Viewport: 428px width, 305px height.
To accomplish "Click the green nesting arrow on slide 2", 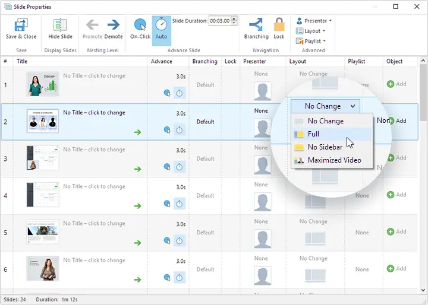I will (137, 132).
